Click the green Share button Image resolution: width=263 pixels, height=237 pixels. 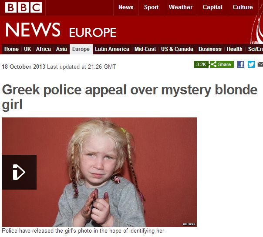pos(222,64)
